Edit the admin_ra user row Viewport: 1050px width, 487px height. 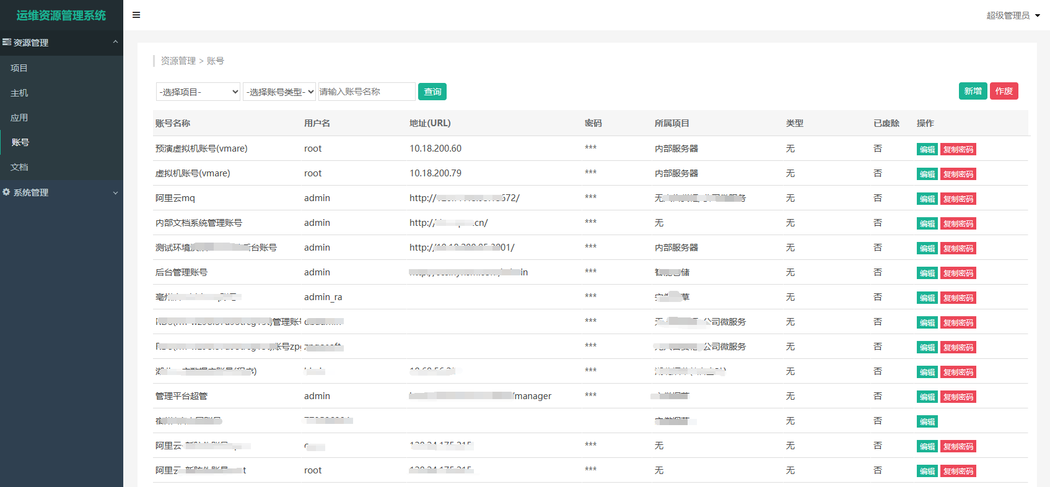point(927,298)
